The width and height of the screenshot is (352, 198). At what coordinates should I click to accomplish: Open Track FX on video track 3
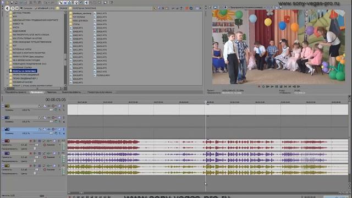(x=49, y=129)
